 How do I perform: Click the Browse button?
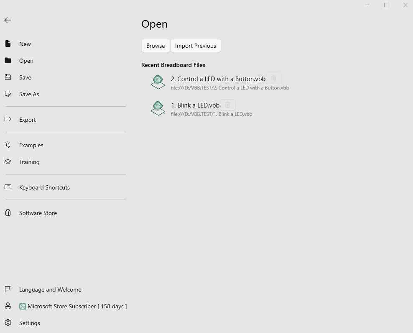coord(156,46)
